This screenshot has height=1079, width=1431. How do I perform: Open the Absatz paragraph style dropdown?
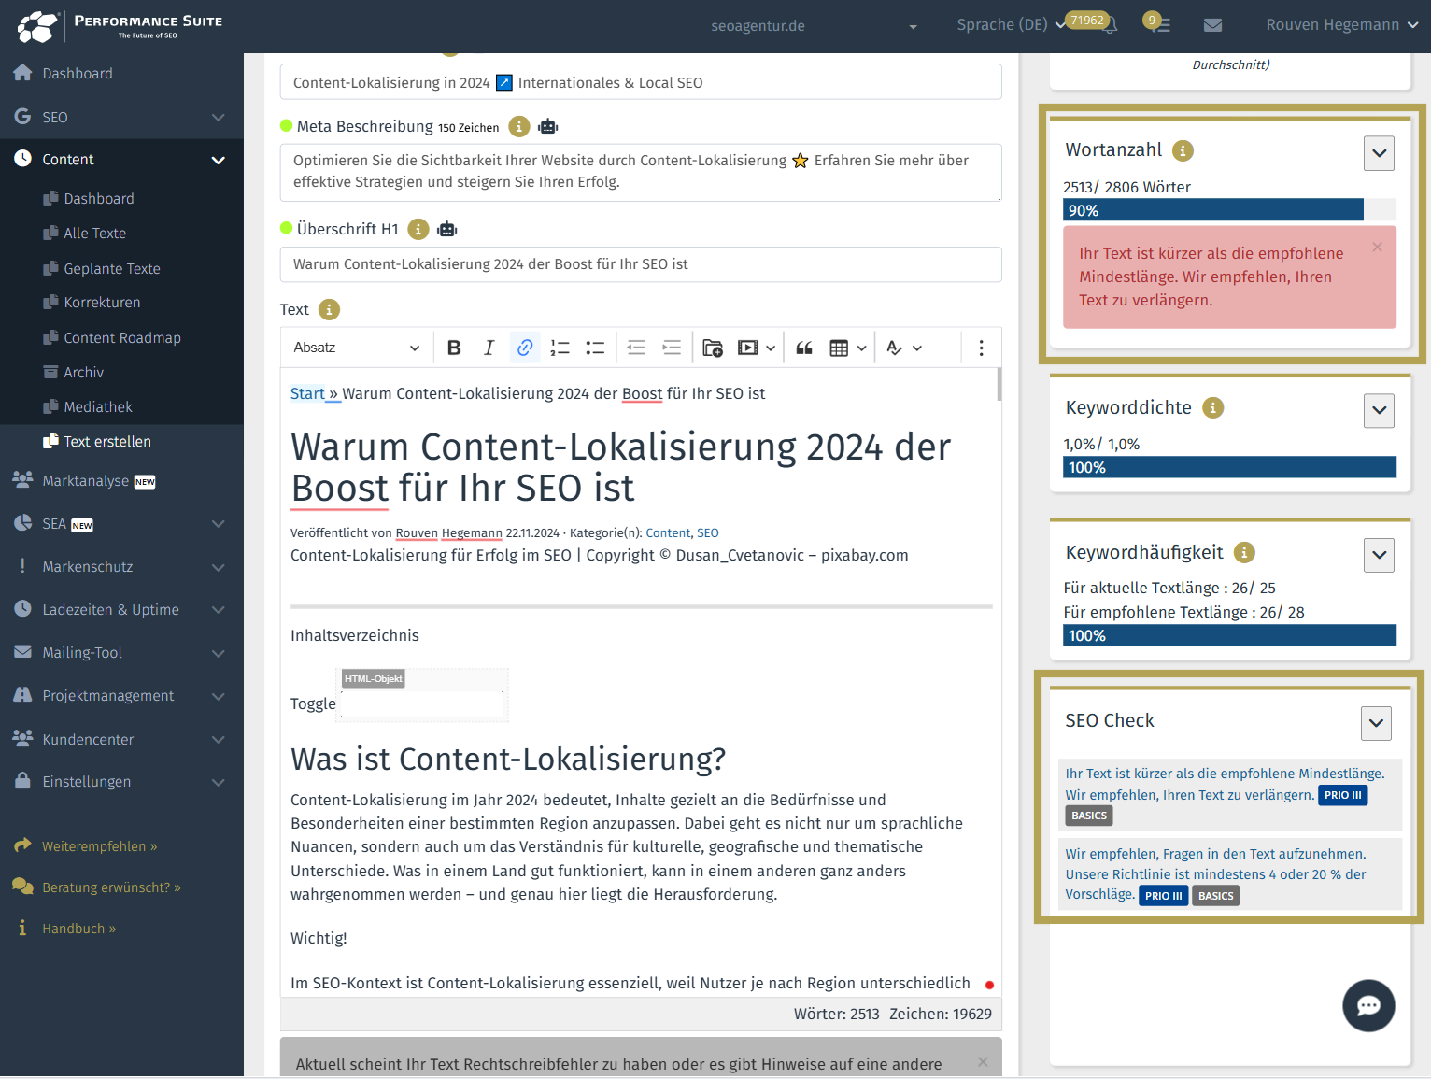click(357, 347)
